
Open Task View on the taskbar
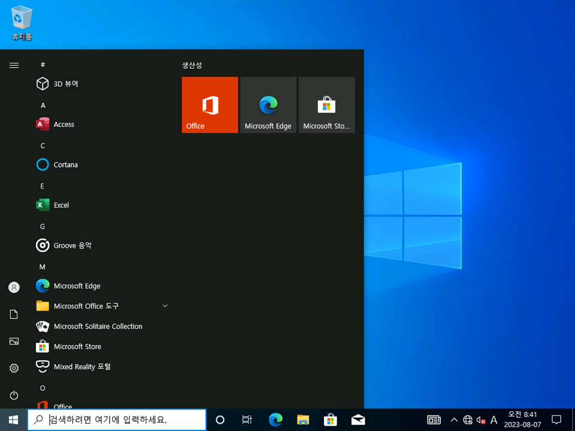(247, 420)
